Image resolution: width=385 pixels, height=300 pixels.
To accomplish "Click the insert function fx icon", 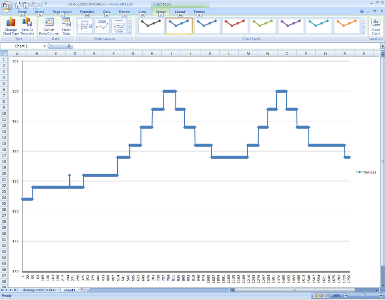I will 69,46.
